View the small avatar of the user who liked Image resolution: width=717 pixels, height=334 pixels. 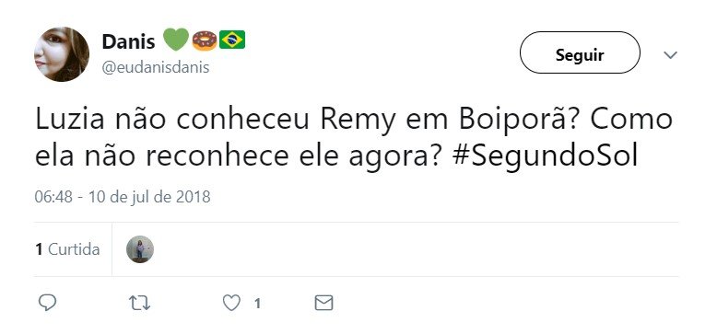pyautogui.click(x=140, y=249)
